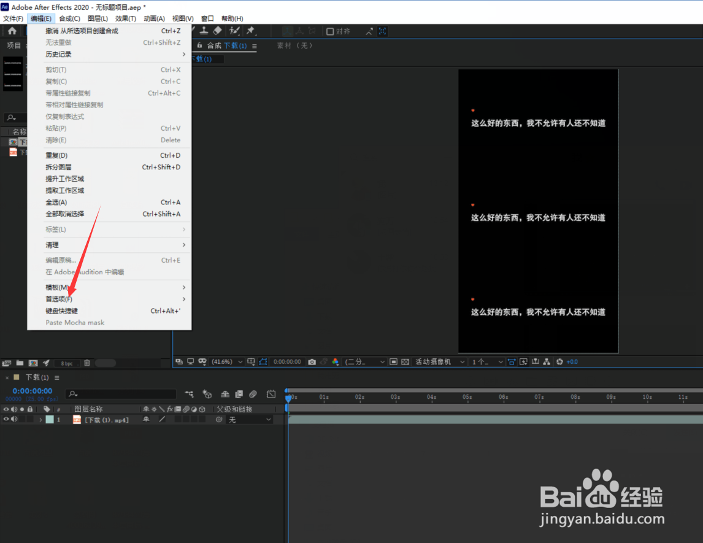Select the Puppet Pin tool
This screenshot has height=543, width=703.
(251, 31)
